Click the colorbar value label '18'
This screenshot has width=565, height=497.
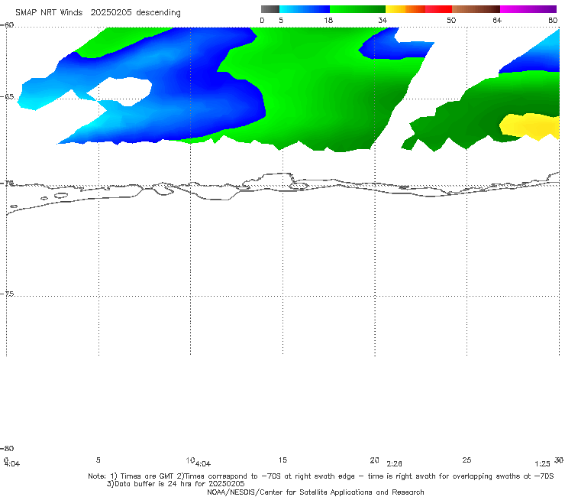[328, 20]
